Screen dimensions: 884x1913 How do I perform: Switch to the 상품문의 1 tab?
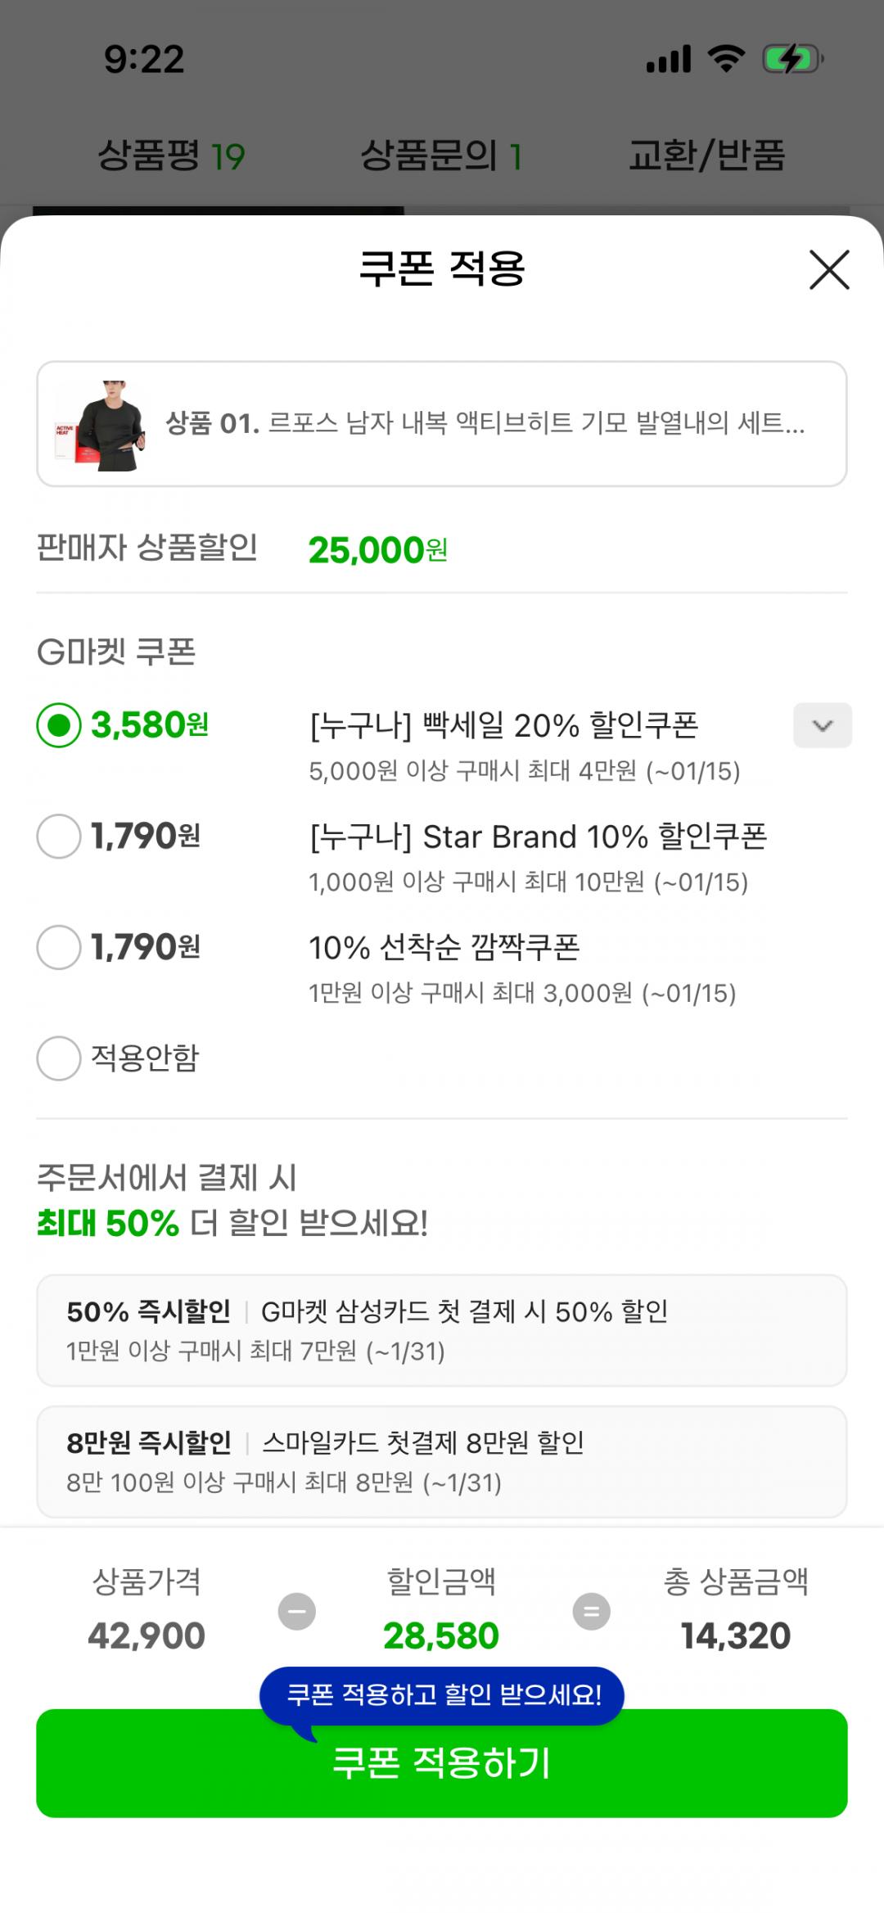[x=441, y=156]
